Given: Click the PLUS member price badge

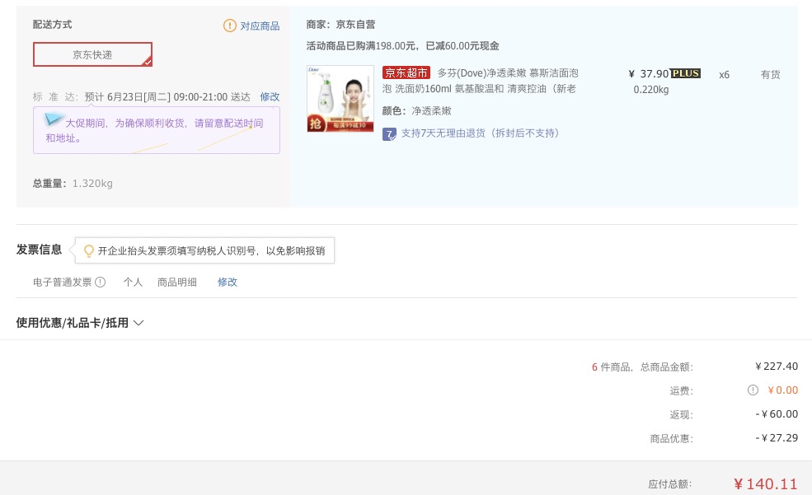Looking at the screenshot, I should 686,73.
